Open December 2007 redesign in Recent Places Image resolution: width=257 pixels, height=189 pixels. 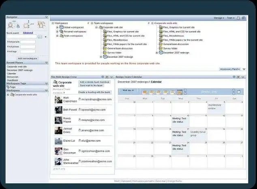click(x=20, y=70)
